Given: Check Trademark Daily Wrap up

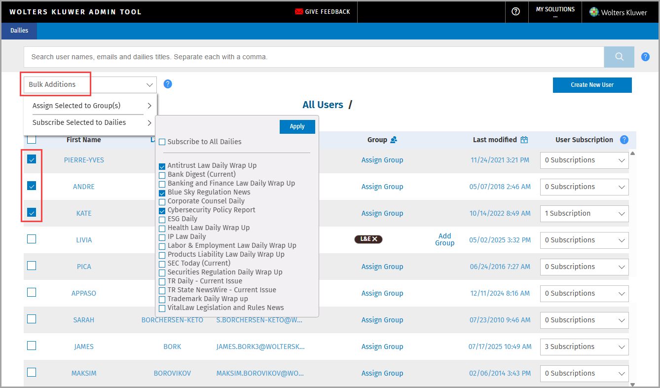Looking at the screenshot, I should pyautogui.click(x=162, y=299).
